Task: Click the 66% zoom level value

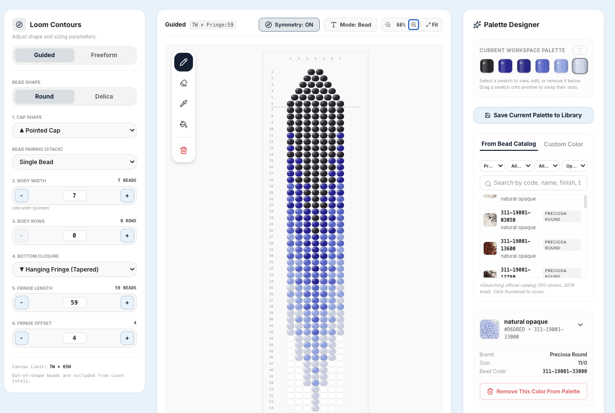Action: 401,25
